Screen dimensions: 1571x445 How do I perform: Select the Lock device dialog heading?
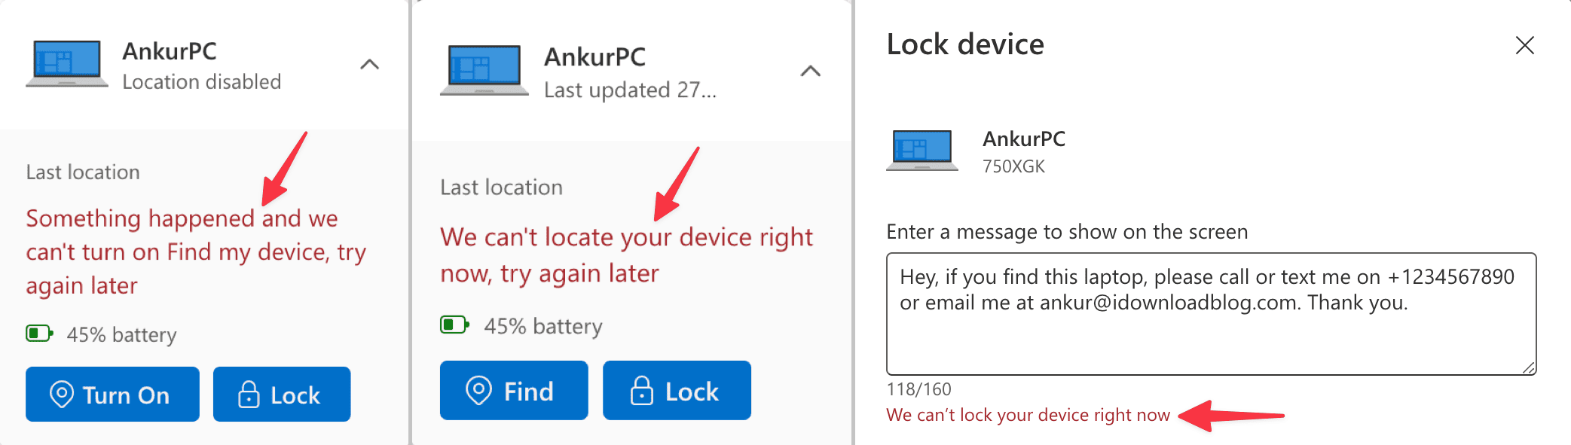coord(965,44)
